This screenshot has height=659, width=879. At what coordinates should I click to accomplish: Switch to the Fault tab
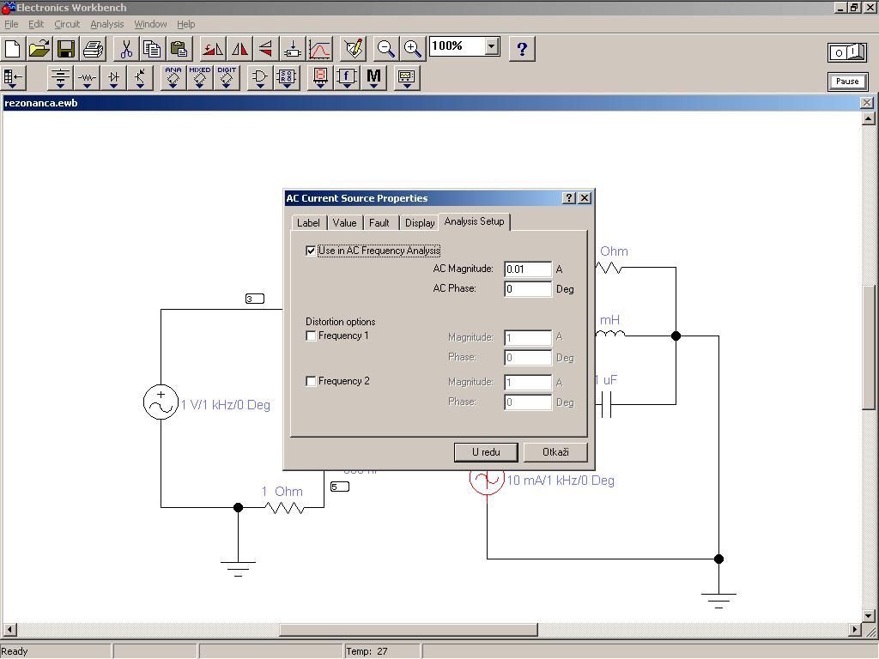[x=379, y=223]
